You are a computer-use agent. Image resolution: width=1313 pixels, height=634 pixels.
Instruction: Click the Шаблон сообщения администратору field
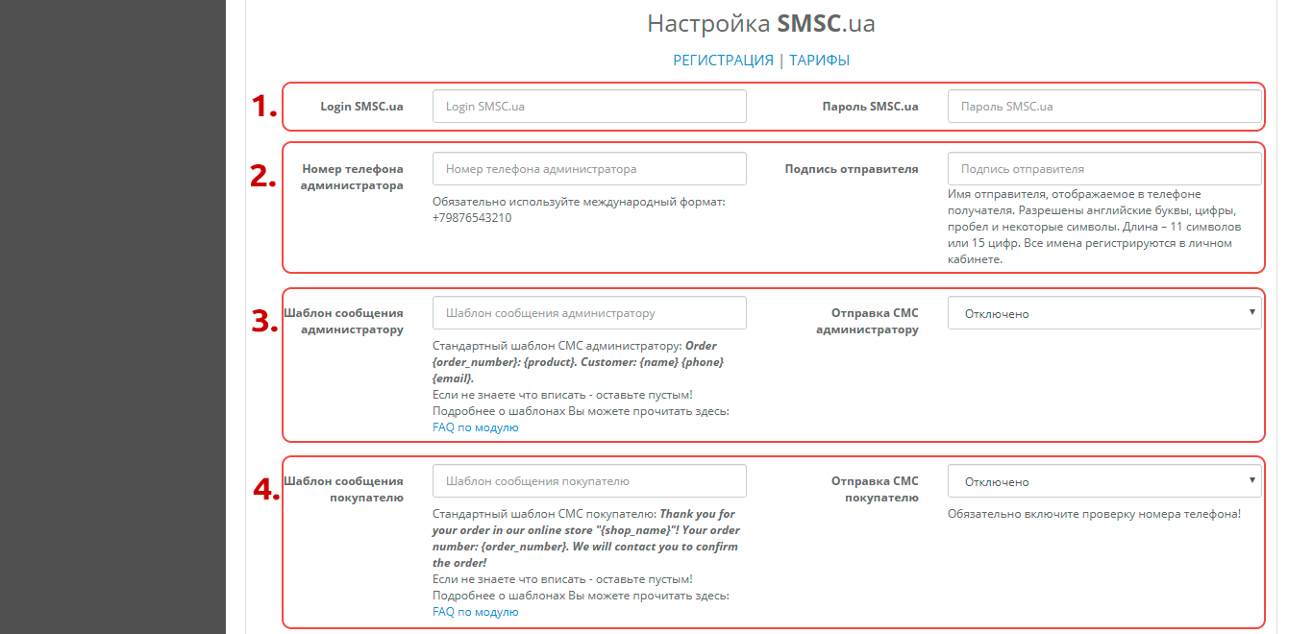[589, 313]
